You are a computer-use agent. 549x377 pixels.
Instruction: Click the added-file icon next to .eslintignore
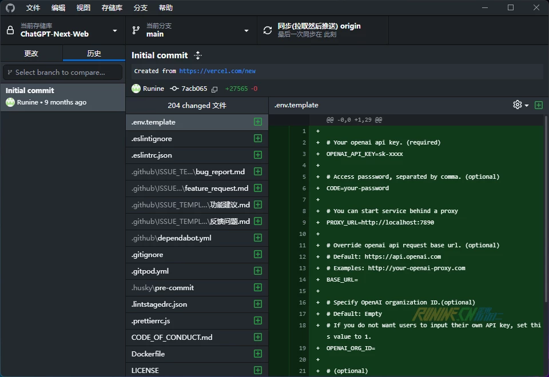pos(258,139)
